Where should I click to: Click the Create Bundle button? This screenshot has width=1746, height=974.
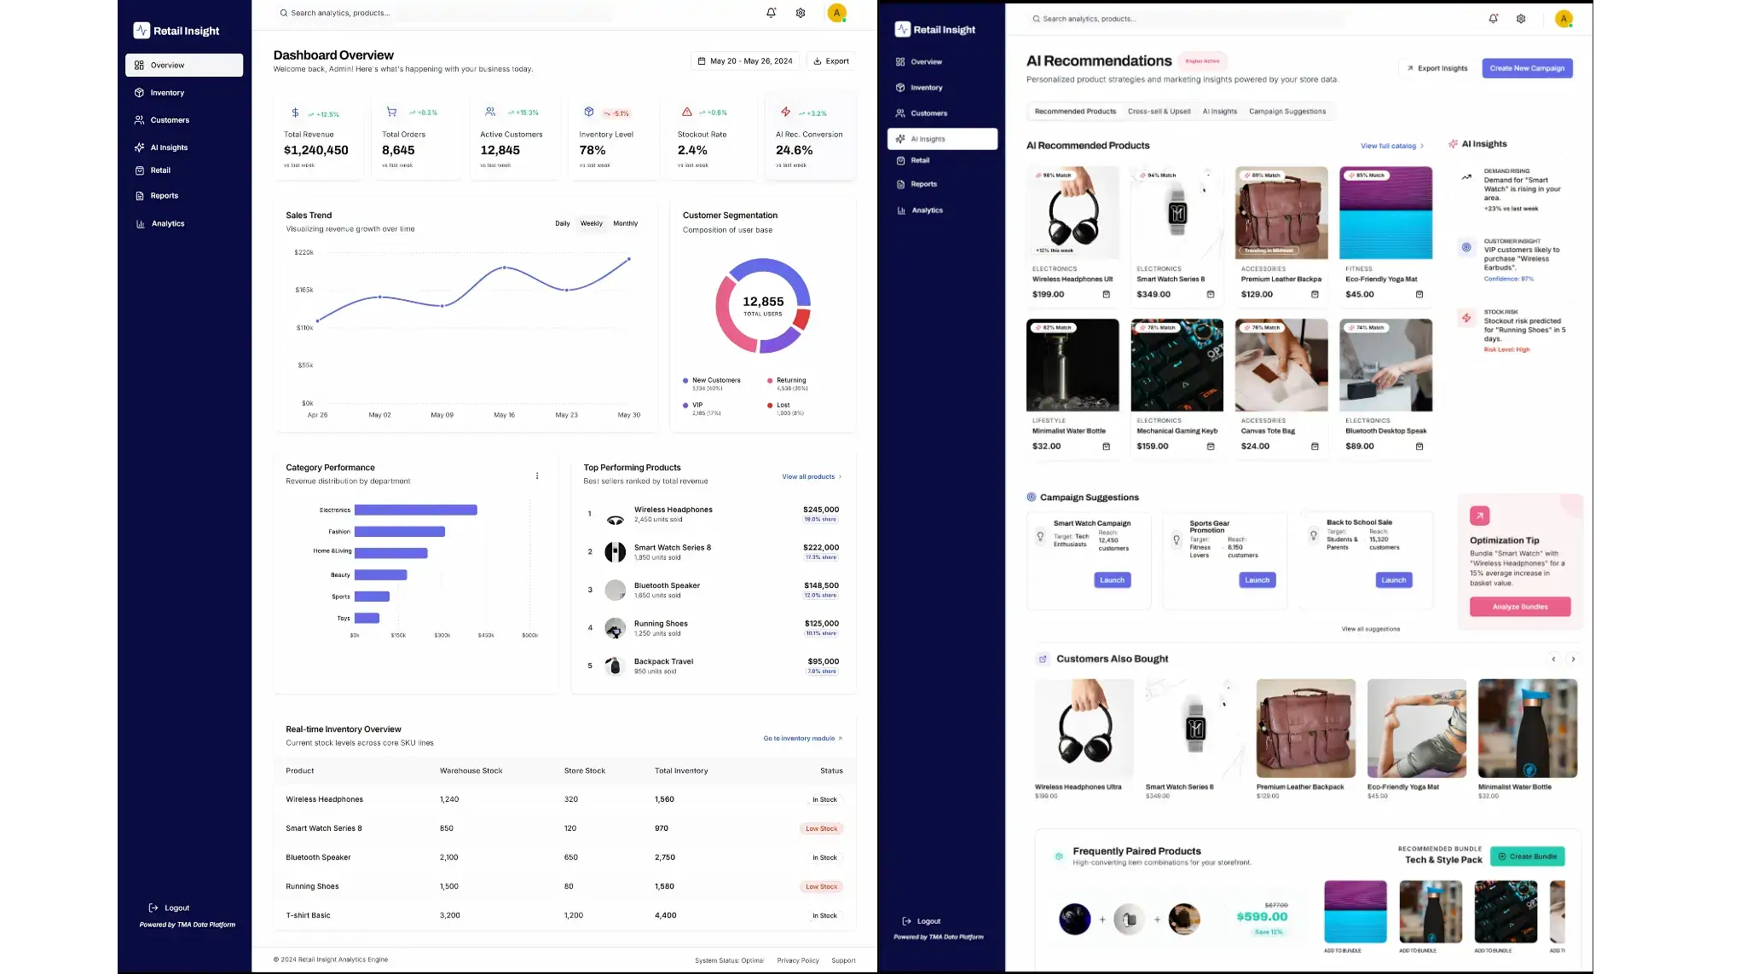pyautogui.click(x=1527, y=856)
